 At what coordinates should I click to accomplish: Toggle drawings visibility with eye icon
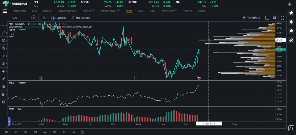pos(3,86)
